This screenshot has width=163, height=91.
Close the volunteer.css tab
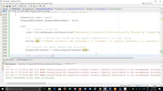pyautogui.click(x=65, y=9)
